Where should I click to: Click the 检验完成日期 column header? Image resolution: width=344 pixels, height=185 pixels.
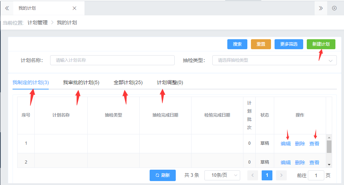[x=217, y=115]
